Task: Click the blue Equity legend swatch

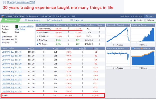Action: pos(133,49)
